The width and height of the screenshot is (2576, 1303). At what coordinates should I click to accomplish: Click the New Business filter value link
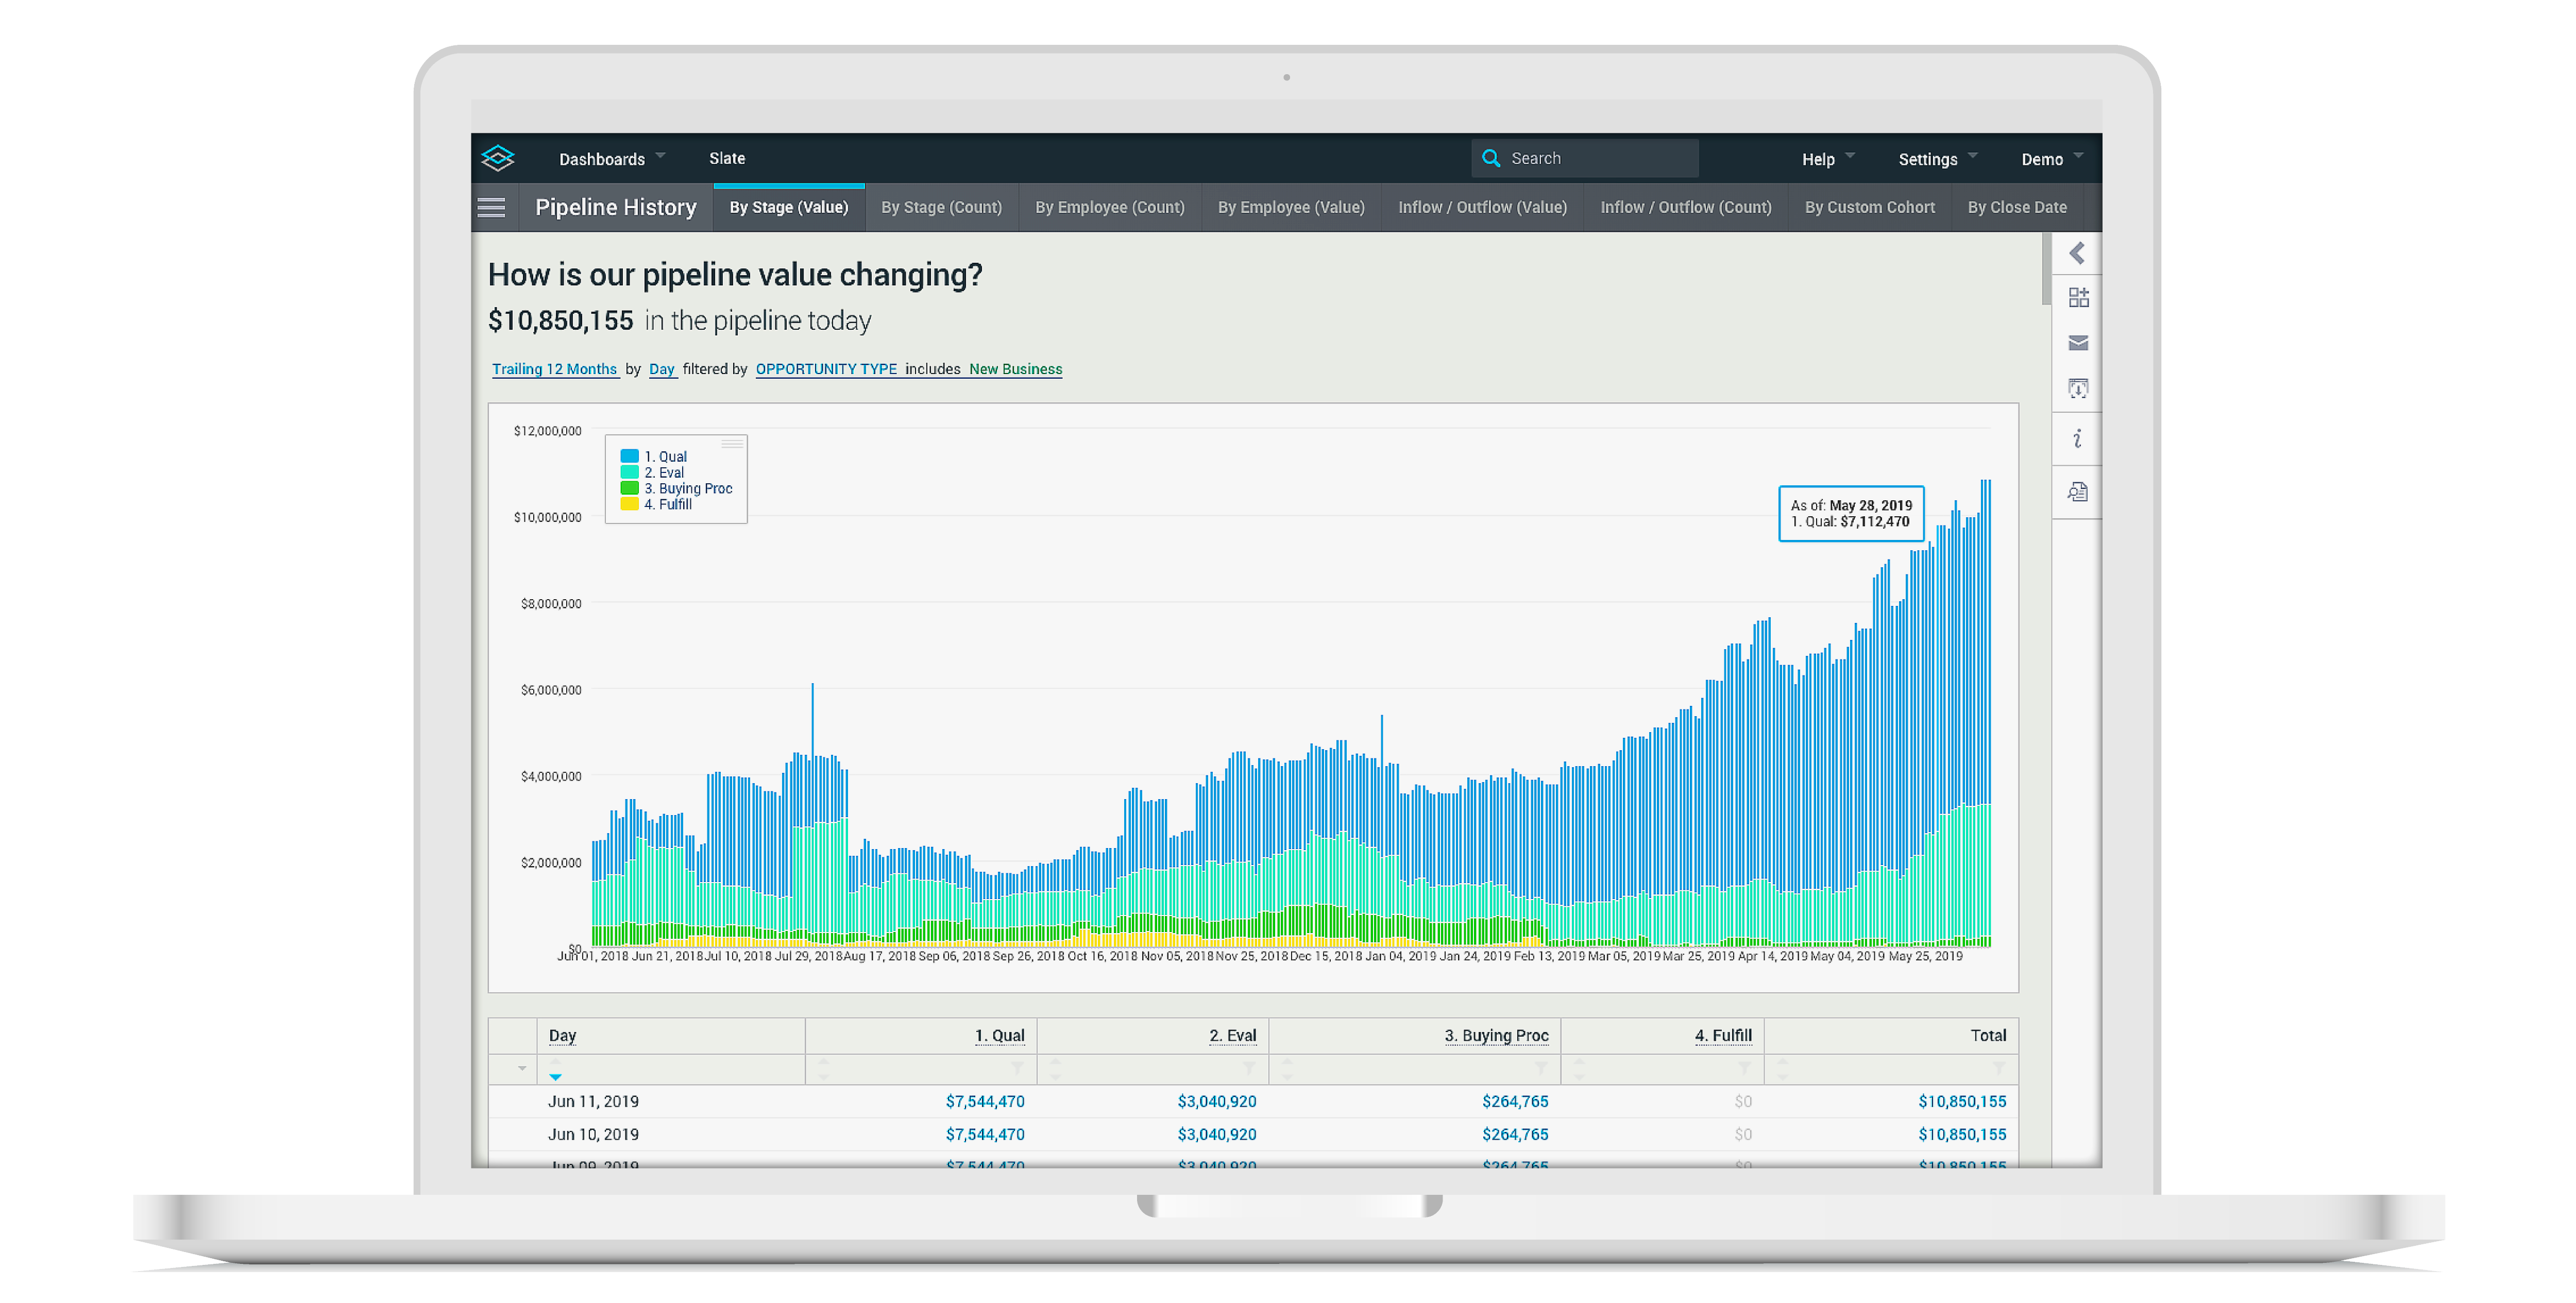coord(1015,369)
